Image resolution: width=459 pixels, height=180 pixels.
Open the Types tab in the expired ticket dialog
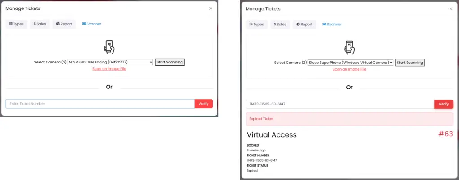tap(256, 25)
